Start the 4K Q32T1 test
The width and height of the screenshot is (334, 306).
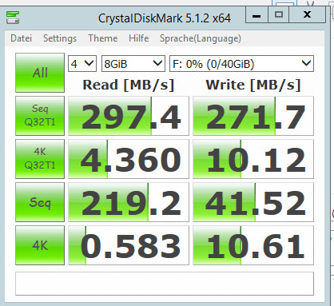[40, 159]
